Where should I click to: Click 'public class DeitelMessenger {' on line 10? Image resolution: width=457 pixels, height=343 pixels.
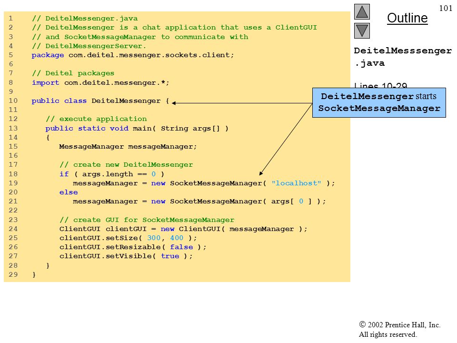pyautogui.click(x=100, y=101)
